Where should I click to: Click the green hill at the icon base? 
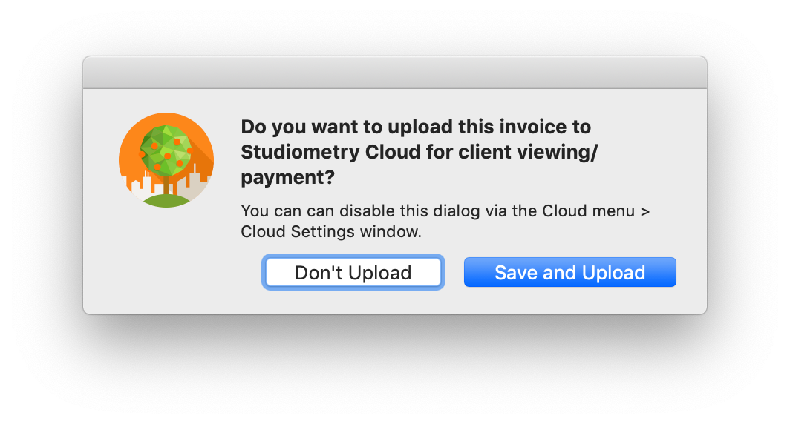coord(166,201)
